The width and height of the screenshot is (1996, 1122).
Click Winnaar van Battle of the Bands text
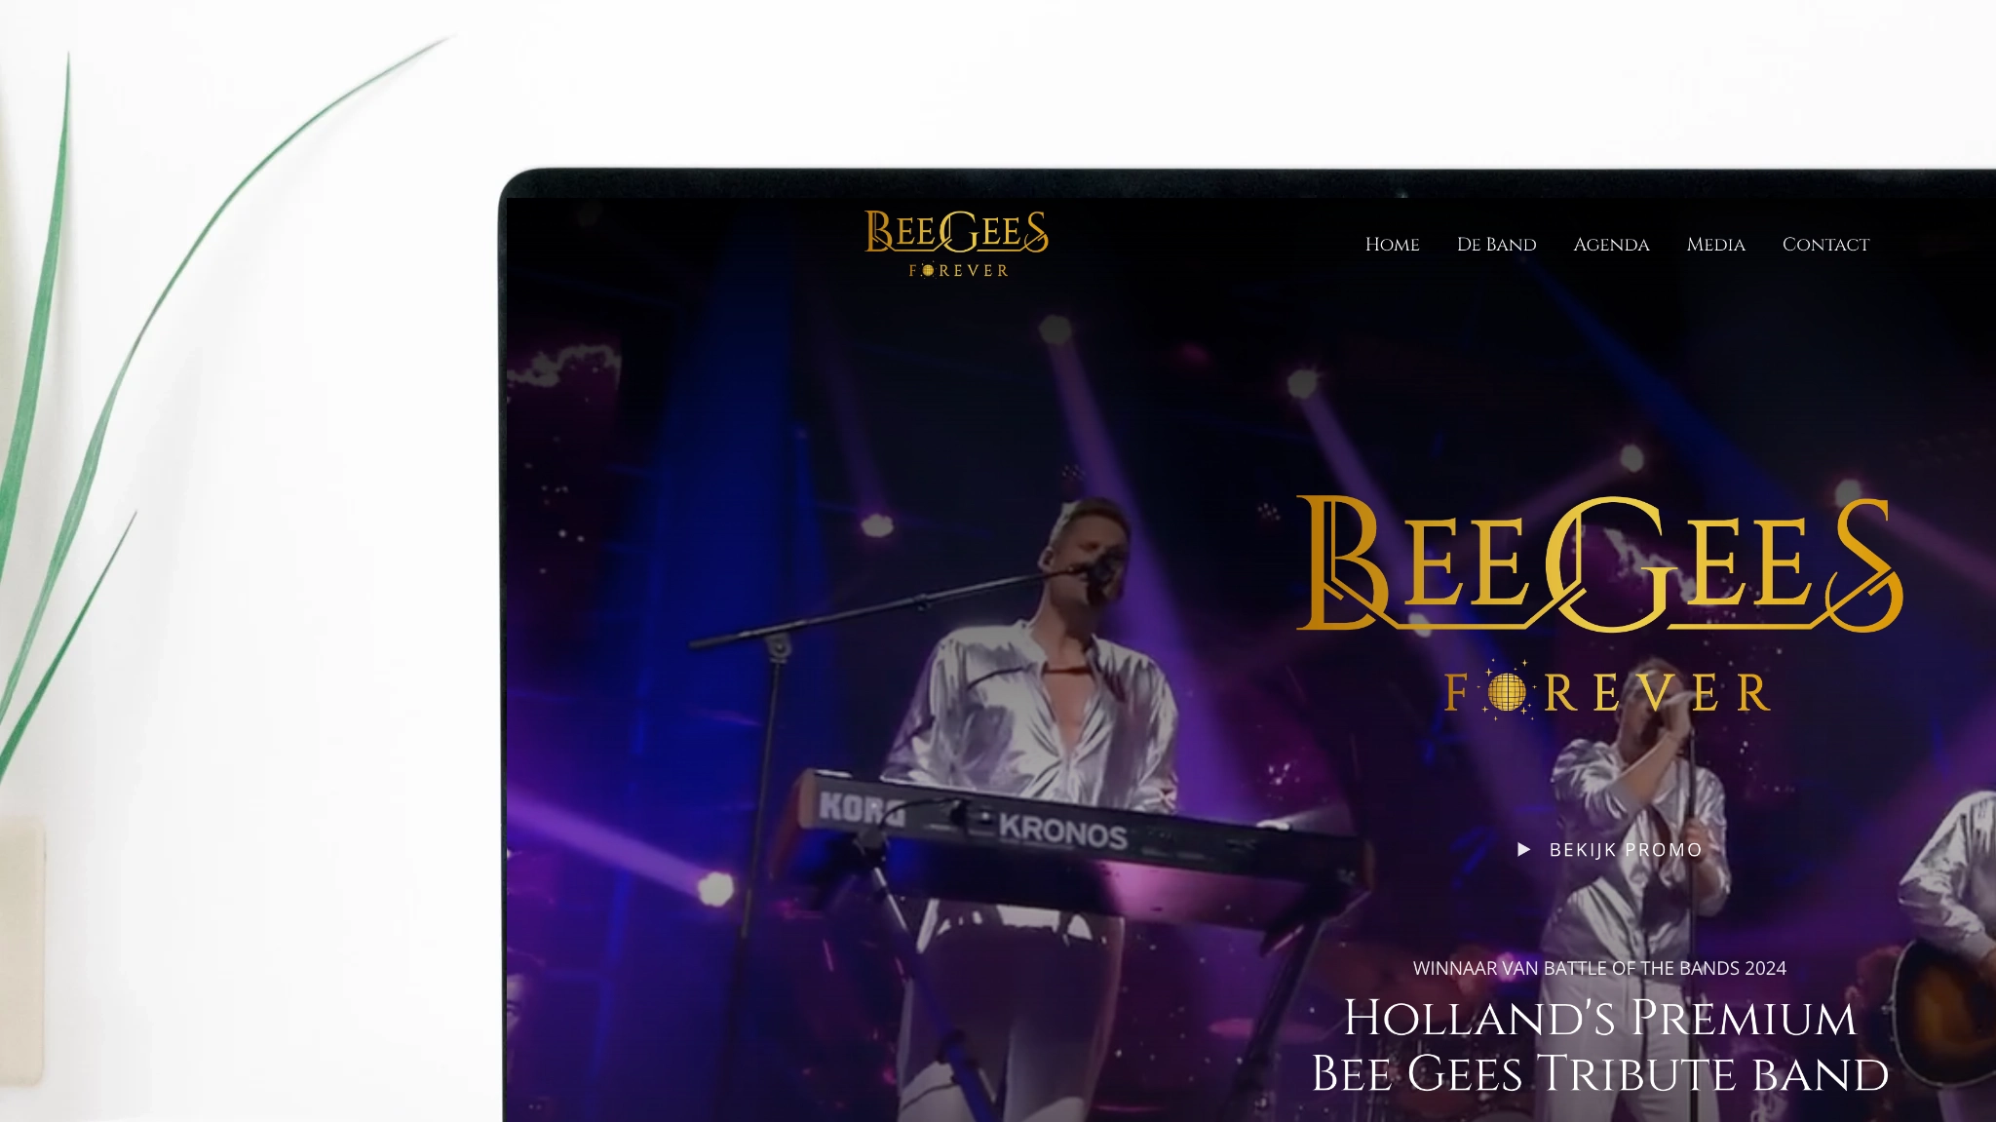coord(1599,968)
